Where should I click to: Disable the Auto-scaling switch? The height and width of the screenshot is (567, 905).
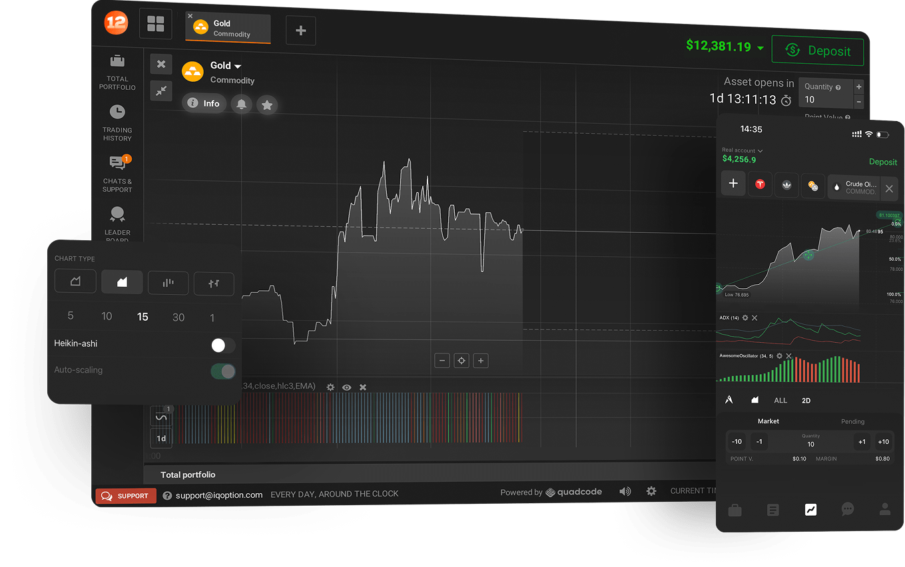(x=222, y=371)
